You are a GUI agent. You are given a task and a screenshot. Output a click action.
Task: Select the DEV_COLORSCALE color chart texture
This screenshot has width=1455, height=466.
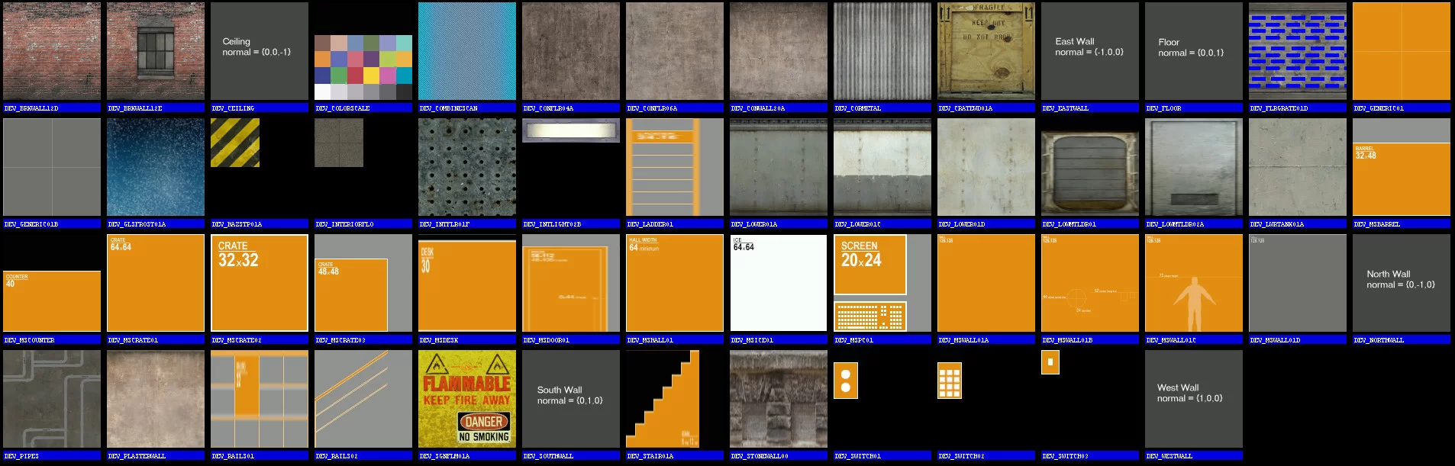click(x=363, y=67)
